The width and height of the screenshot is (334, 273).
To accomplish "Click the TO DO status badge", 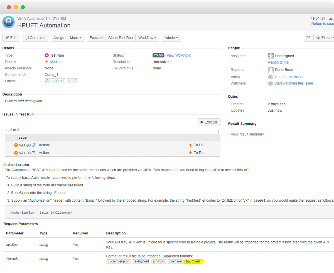I will (158, 55).
